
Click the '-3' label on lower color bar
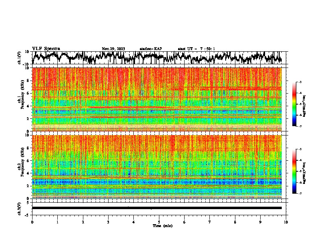(300, 149)
